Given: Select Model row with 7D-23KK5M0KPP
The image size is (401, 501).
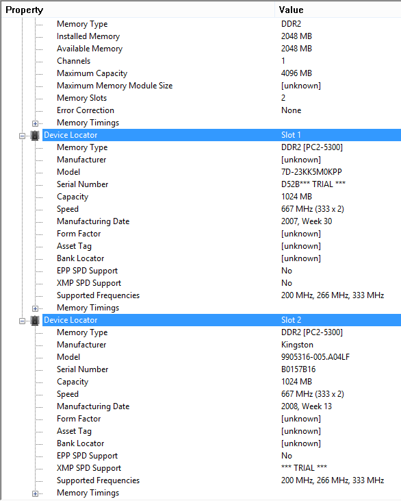Looking at the screenshot, I should tap(222, 172).
